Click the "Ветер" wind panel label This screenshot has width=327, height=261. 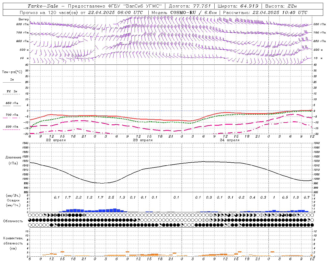(x=24, y=19)
